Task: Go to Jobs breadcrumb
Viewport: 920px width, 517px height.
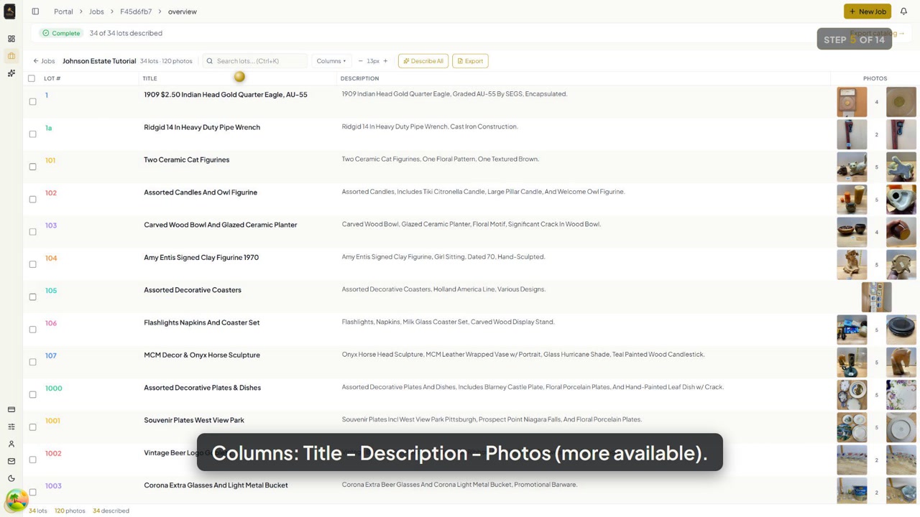Action: pyautogui.click(x=96, y=11)
